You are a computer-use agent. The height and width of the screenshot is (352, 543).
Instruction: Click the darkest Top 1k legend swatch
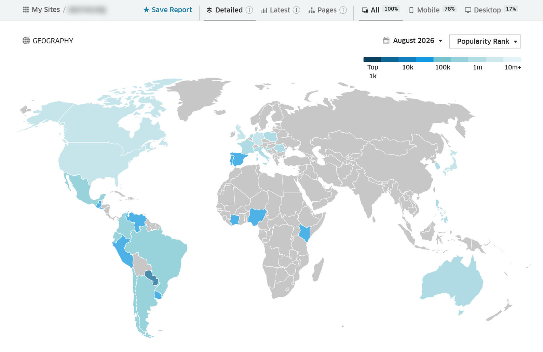372,59
